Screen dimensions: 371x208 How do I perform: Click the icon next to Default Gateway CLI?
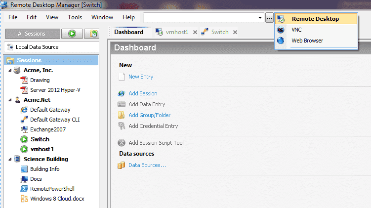click(24, 120)
